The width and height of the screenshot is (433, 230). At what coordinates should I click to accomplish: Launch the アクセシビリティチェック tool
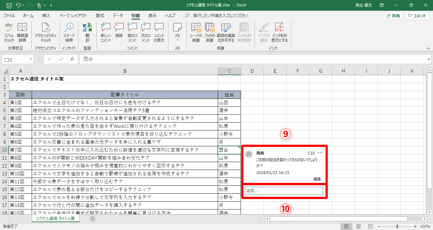pyautogui.click(x=46, y=33)
